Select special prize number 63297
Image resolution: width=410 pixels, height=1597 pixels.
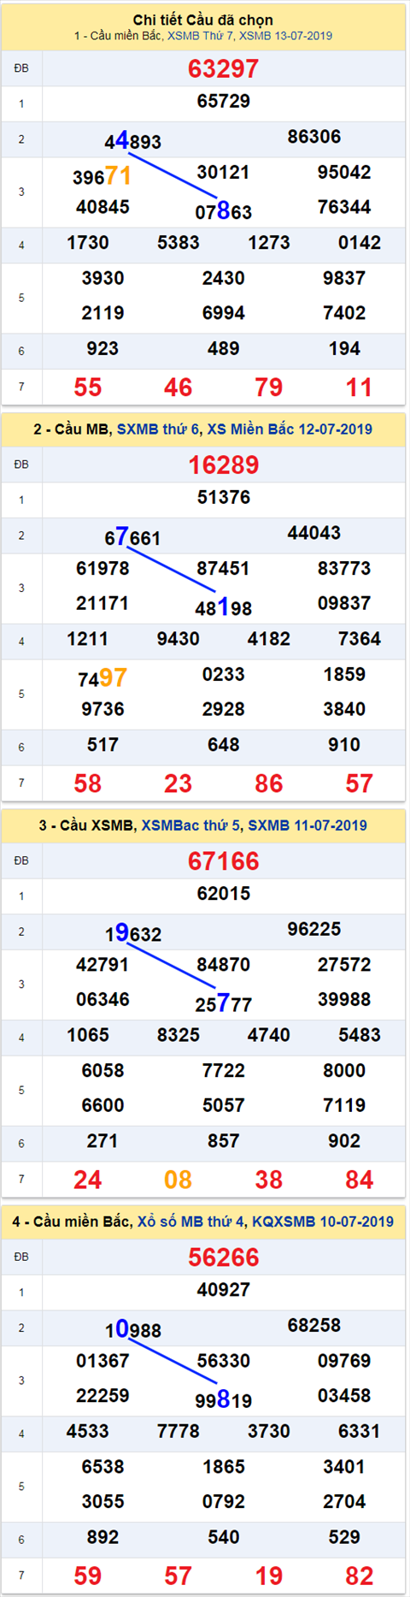click(x=224, y=68)
